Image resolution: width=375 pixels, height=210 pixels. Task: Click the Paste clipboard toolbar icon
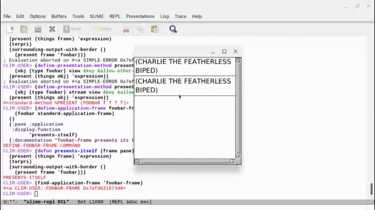point(155,29)
